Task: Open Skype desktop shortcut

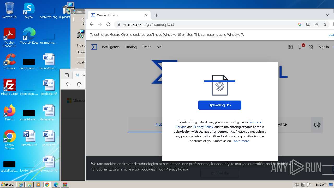Action: (29, 10)
